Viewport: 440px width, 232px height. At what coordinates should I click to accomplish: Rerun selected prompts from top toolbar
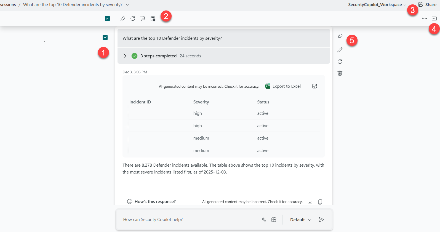coord(133,18)
